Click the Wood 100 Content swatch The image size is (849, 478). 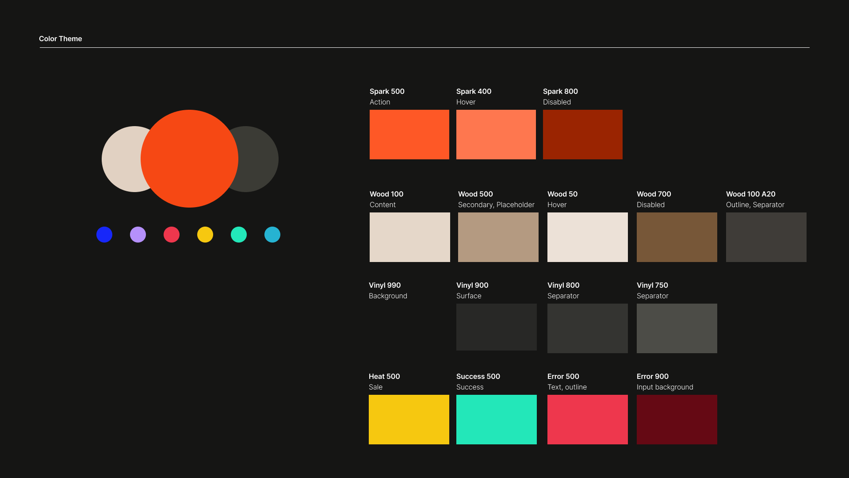409,237
